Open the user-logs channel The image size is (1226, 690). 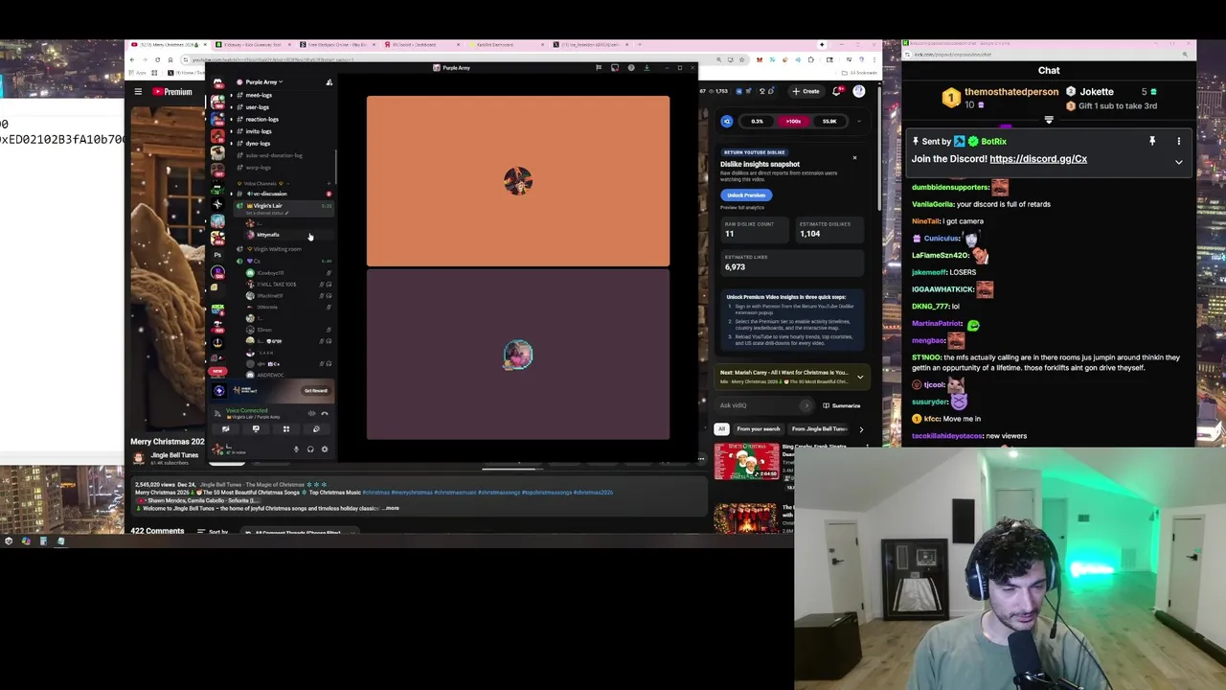coord(257,106)
